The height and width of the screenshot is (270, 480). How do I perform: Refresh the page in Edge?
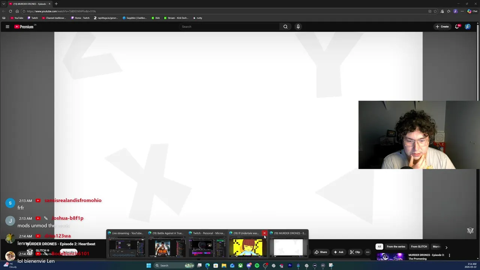click(10, 11)
